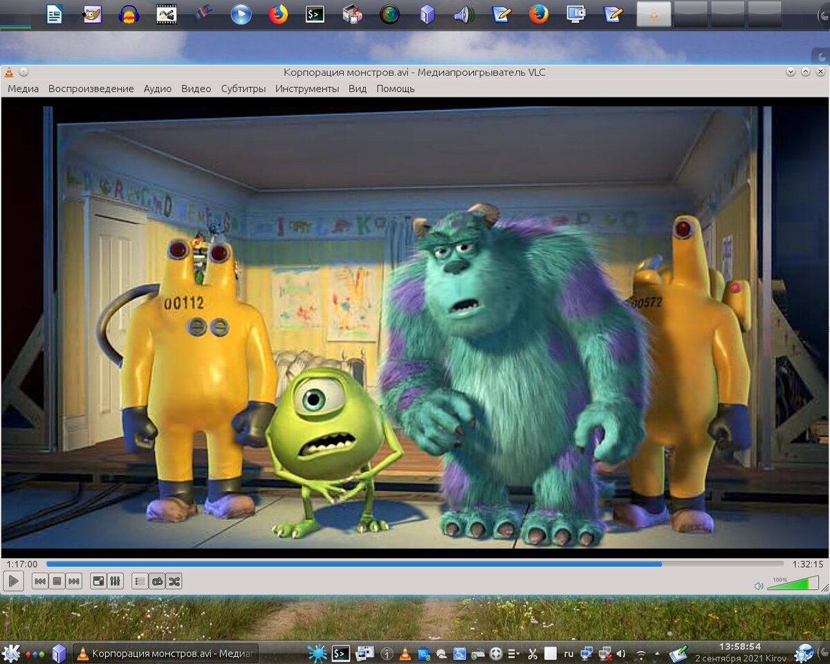Open system tray volume speaker icon
This screenshot has width=830, height=664.
tap(621, 653)
